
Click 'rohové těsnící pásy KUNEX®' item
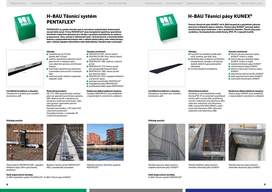(x=244, y=66)
